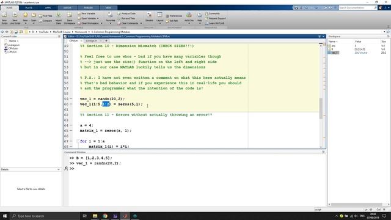391x220 pixels.
Task: Click Name header in Current Folder
Action: click(13, 41)
